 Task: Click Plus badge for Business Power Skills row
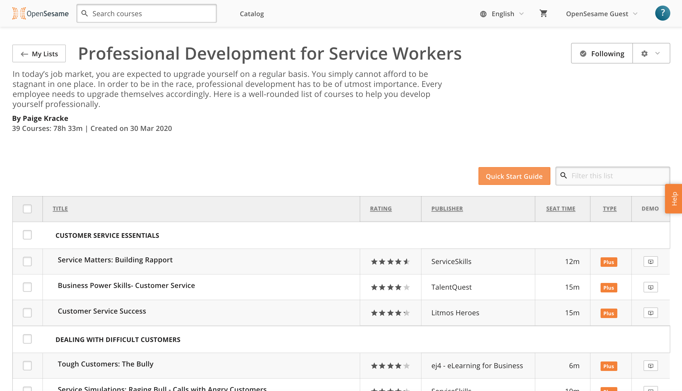[x=609, y=288]
